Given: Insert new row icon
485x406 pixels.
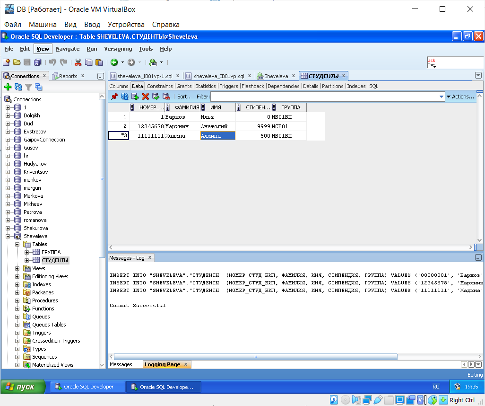Looking at the screenshot, I should click(x=135, y=97).
